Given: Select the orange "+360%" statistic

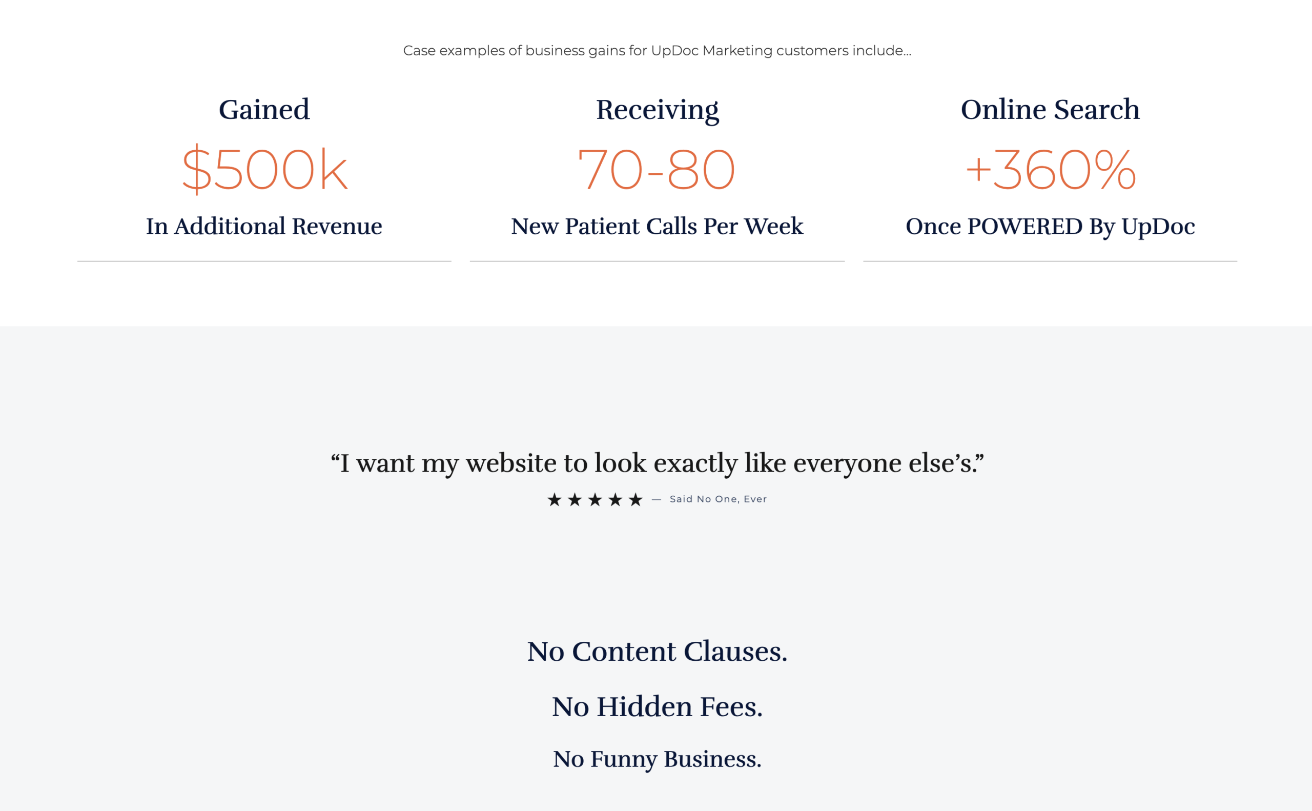Looking at the screenshot, I should [x=1050, y=170].
